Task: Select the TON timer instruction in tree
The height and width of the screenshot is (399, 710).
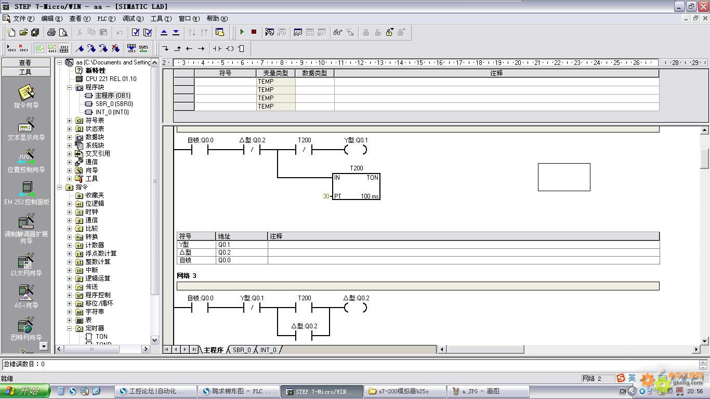Action: pos(101,337)
